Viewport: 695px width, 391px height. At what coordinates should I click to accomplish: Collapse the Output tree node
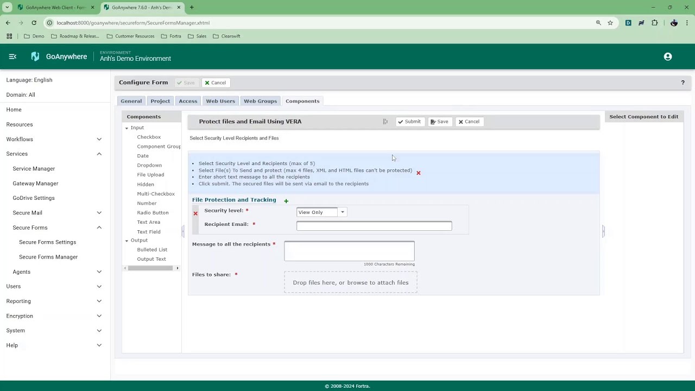(x=127, y=241)
